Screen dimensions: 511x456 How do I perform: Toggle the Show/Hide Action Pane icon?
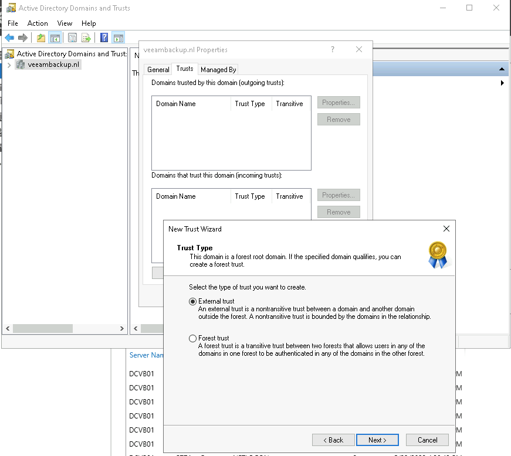click(x=118, y=38)
